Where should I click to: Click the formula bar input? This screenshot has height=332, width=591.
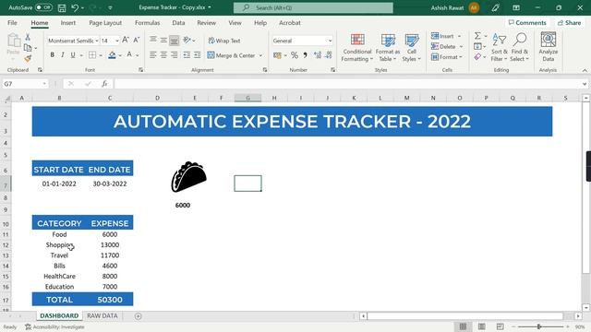pos(347,84)
